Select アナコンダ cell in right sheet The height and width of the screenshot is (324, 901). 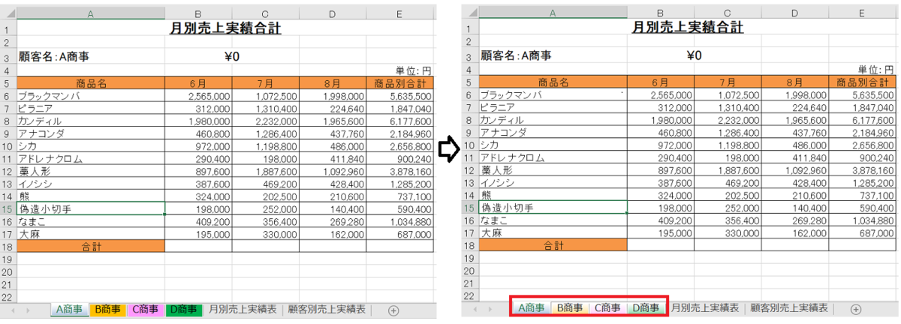[553, 132]
